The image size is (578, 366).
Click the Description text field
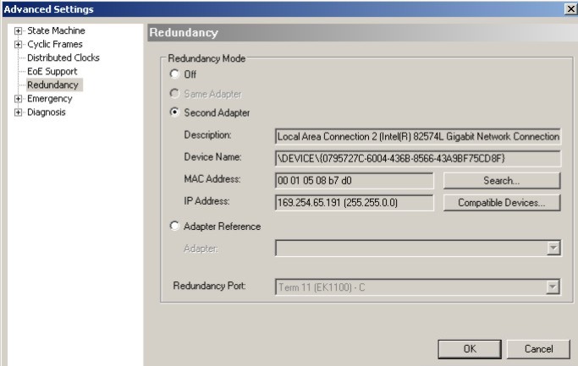[418, 137]
